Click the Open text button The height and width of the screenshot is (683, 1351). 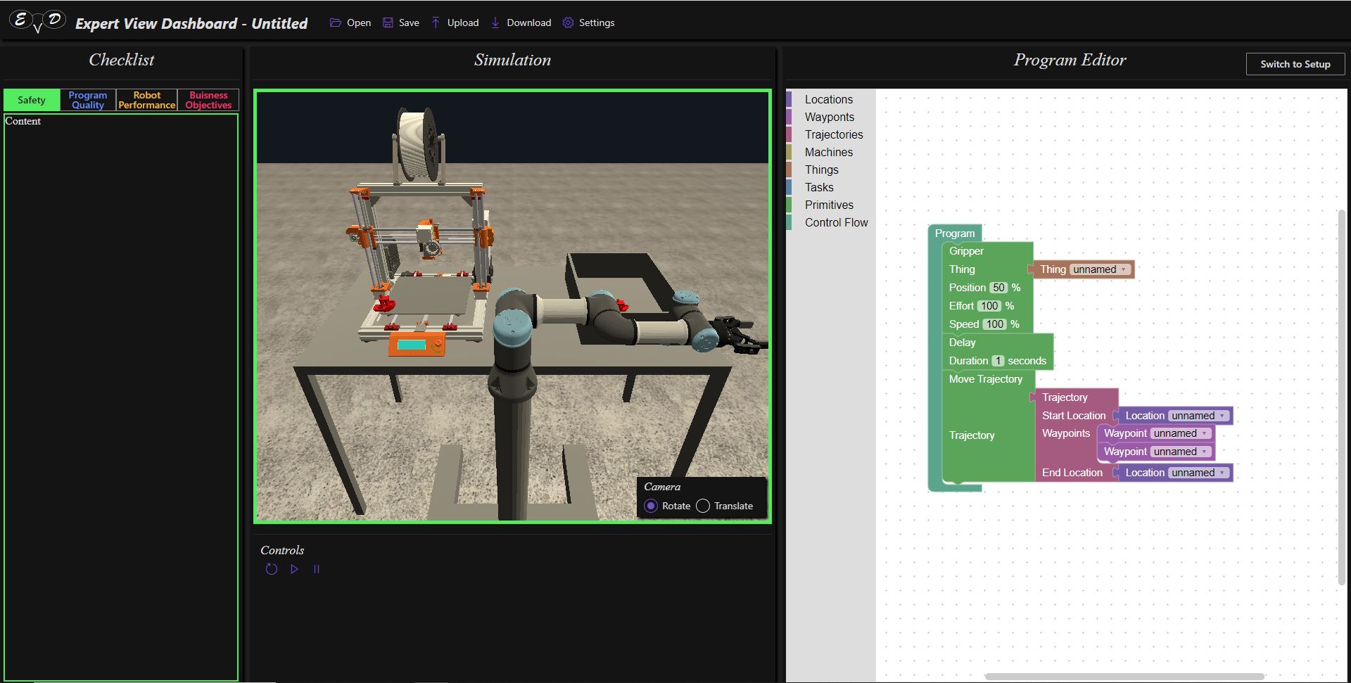[x=359, y=23]
